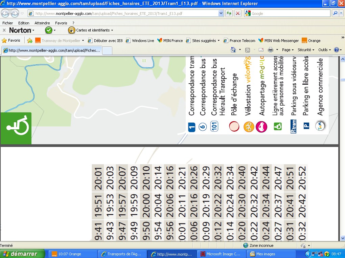This screenshot has height=258, width=345.
Task: Click the red Stop loading icon
Action: (238, 14)
